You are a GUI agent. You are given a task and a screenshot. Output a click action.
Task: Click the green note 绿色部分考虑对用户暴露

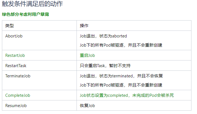[x=26, y=14]
